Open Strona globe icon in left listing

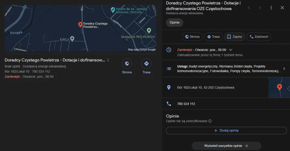tap(127, 64)
